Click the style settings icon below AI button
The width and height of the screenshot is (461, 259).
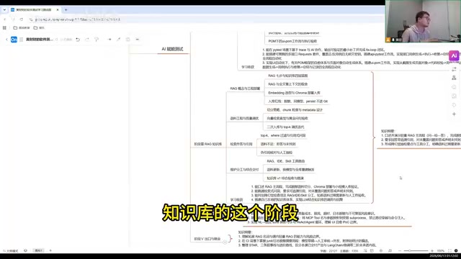[x=454, y=69]
